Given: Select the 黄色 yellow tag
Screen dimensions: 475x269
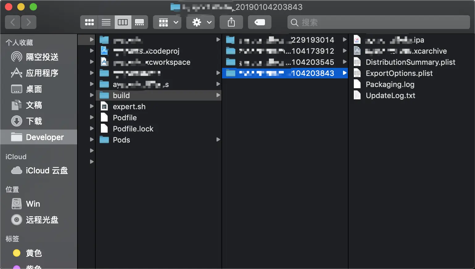Looking at the screenshot, I should pos(39,253).
